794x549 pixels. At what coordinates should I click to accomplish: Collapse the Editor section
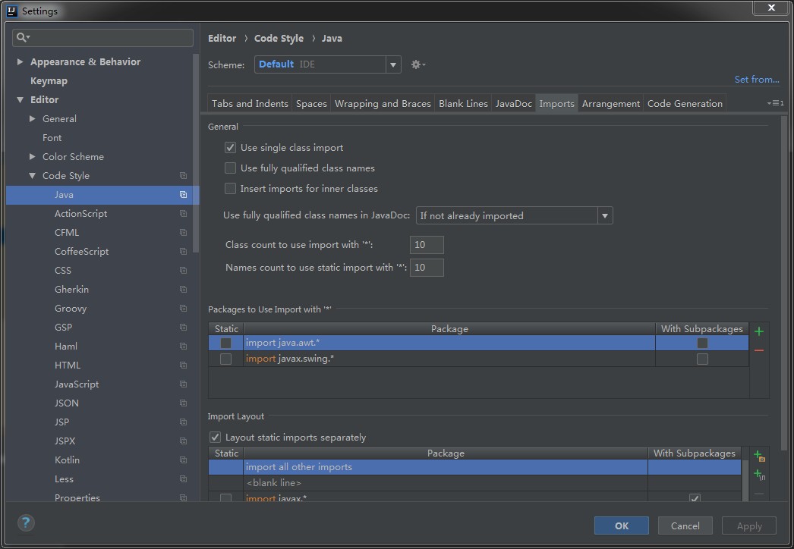tap(20, 99)
